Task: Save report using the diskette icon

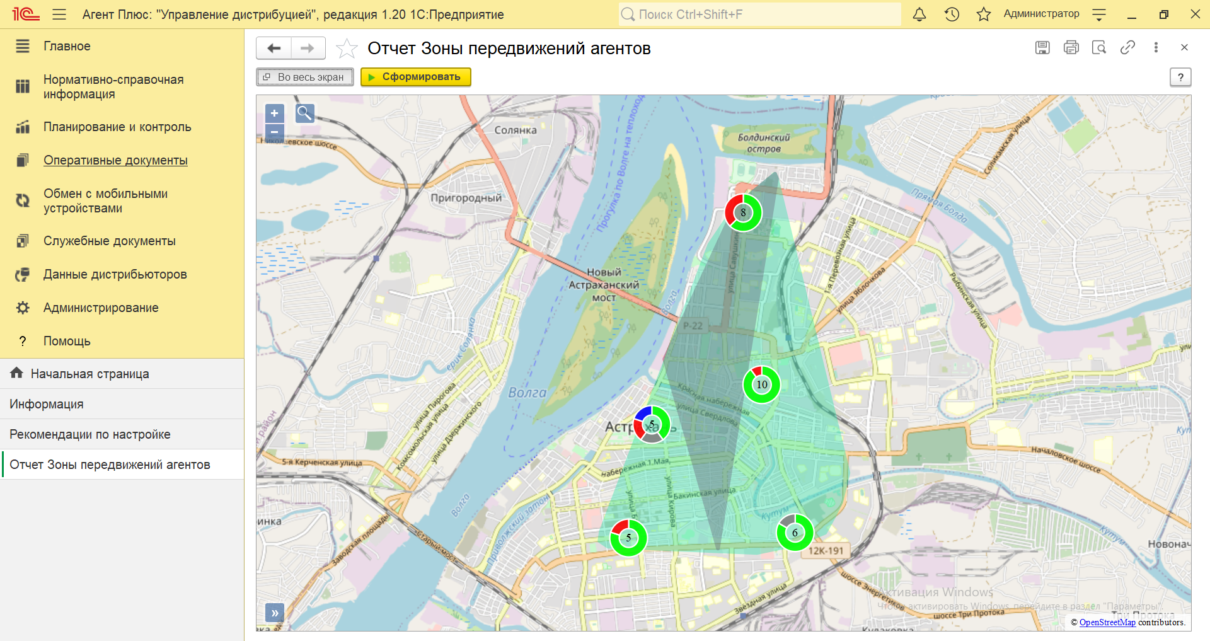Action: (1042, 47)
